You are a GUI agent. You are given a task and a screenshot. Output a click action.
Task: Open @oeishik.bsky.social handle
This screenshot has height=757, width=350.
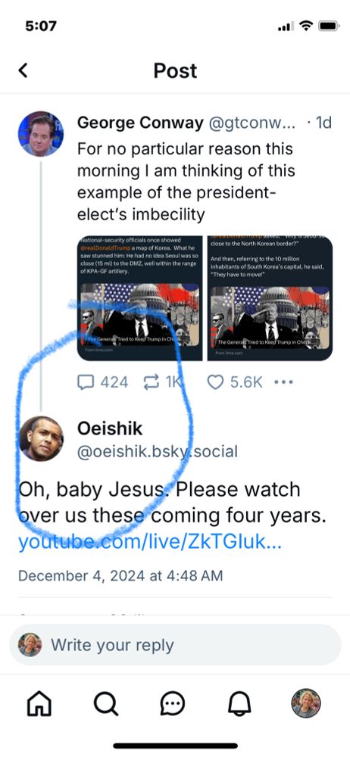[x=158, y=452]
